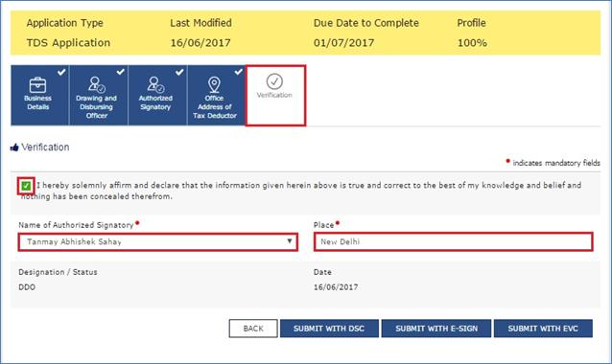Click the Office Address location pin icon
Image resolution: width=612 pixels, height=364 pixels.
[x=214, y=84]
